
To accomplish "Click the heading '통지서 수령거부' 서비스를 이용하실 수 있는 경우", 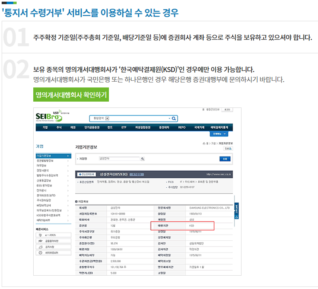I will 90,12.
